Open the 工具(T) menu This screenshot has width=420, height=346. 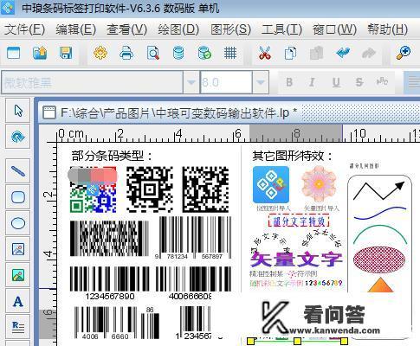pos(281,29)
